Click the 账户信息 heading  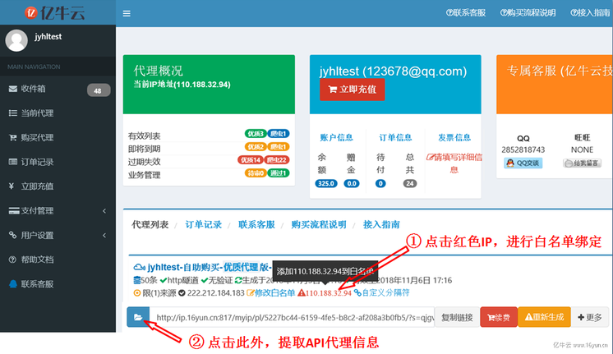coord(336,137)
